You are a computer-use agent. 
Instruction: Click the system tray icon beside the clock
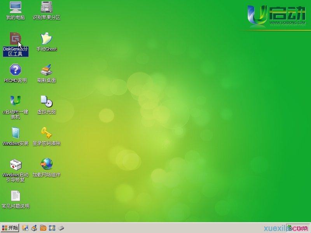pyautogui.click(x=289, y=228)
